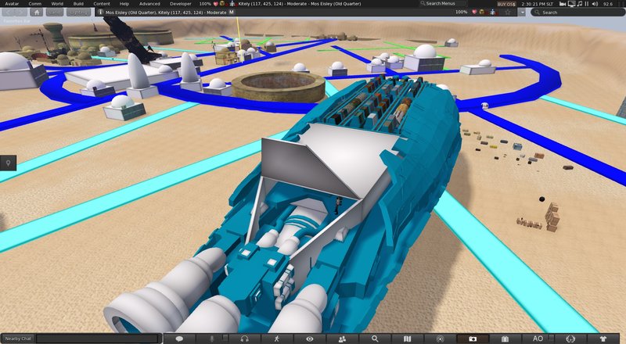Click the navigation bar Search field
This screenshot has width=626, height=344.
tap(577, 13)
